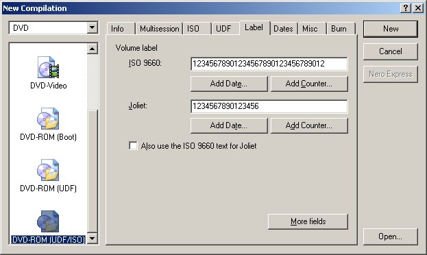Close the New Compilation window
Viewport: 427px width, 255px height.
point(417,8)
